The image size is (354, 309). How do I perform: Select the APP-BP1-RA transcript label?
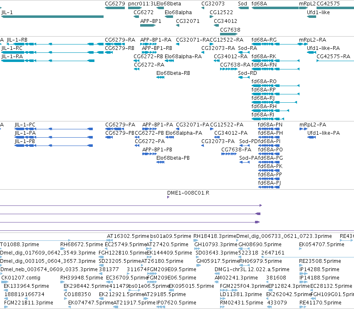point(156,40)
